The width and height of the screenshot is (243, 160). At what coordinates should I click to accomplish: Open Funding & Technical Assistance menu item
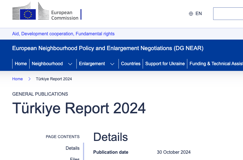(216, 63)
